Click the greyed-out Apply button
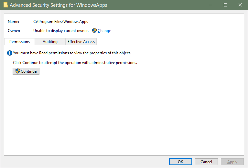248x168 pixels. pos(232,162)
